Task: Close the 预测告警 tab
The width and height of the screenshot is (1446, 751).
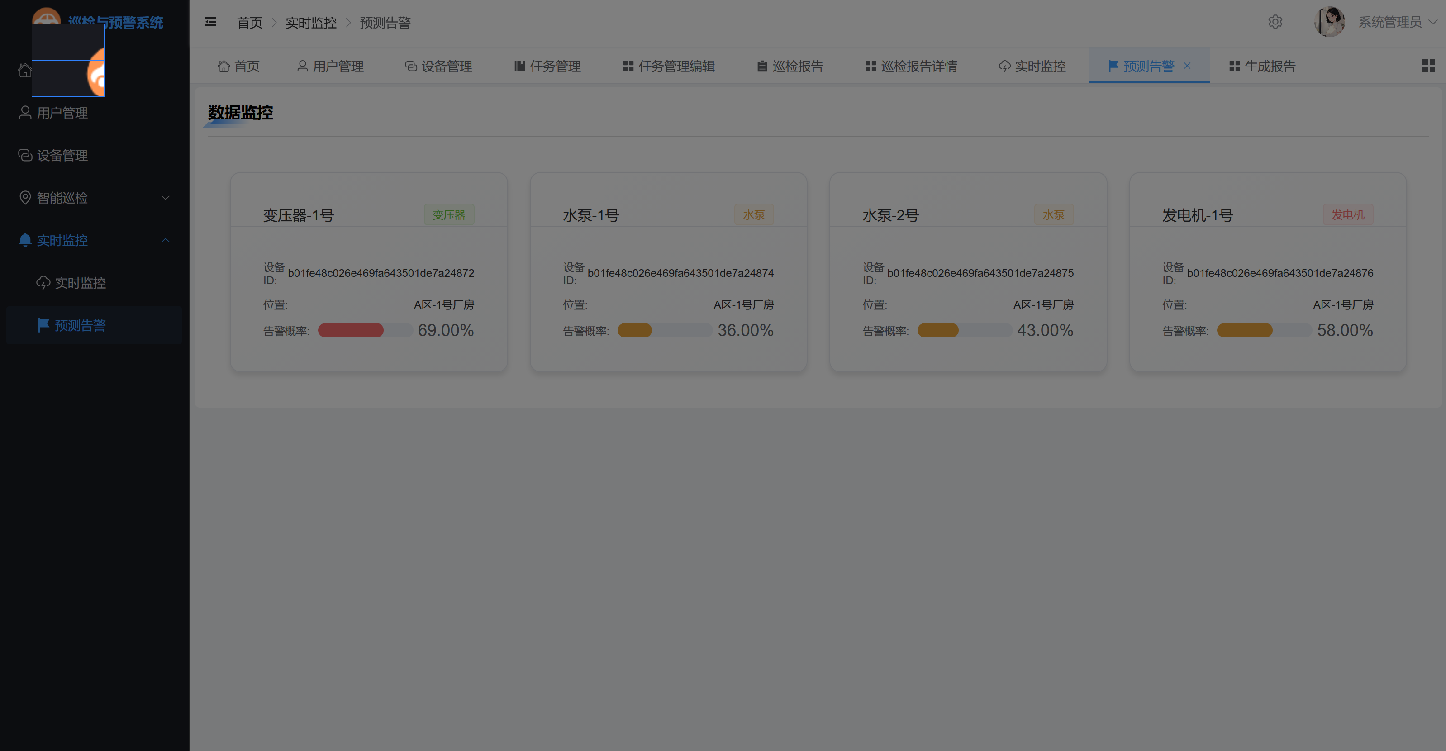Action: coord(1187,66)
